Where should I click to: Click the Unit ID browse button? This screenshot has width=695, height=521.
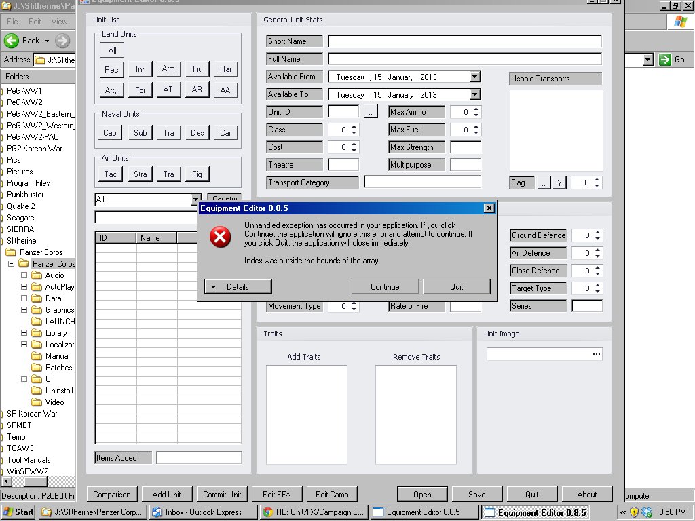(371, 112)
